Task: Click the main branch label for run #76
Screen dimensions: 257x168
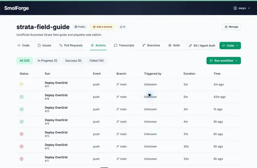Action: [x=122, y=97]
